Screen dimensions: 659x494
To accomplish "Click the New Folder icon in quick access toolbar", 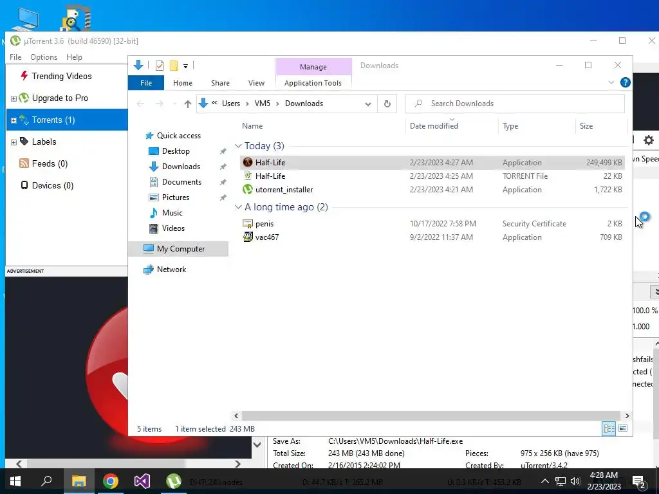I will [x=174, y=66].
